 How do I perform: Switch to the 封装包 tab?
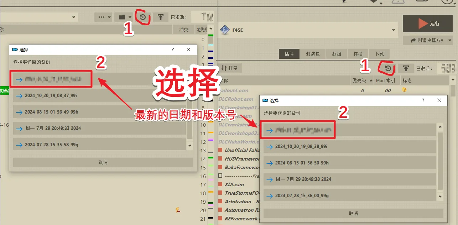pyautogui.click(x=313, y=54)
